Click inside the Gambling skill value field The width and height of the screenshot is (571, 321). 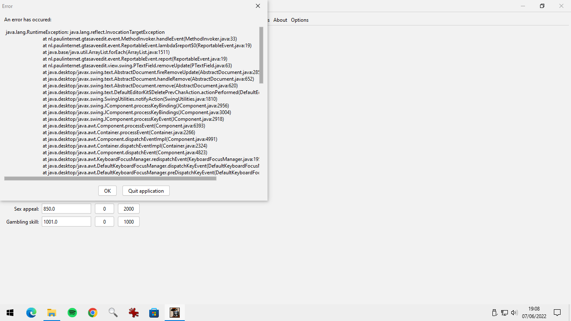pyautogui.click(x=66, y=222)
